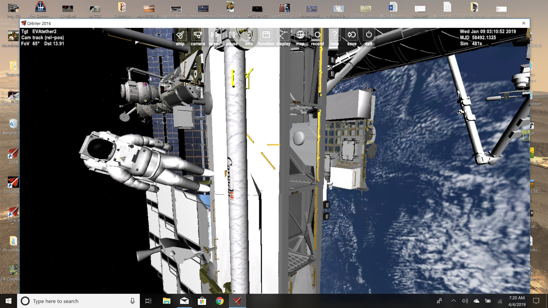Image resolution: width=548 pixels, height=308 pixels.
Task: Open the OneDrive cloud tray icon
Action: pyautogui.click(x=476, y=301)
